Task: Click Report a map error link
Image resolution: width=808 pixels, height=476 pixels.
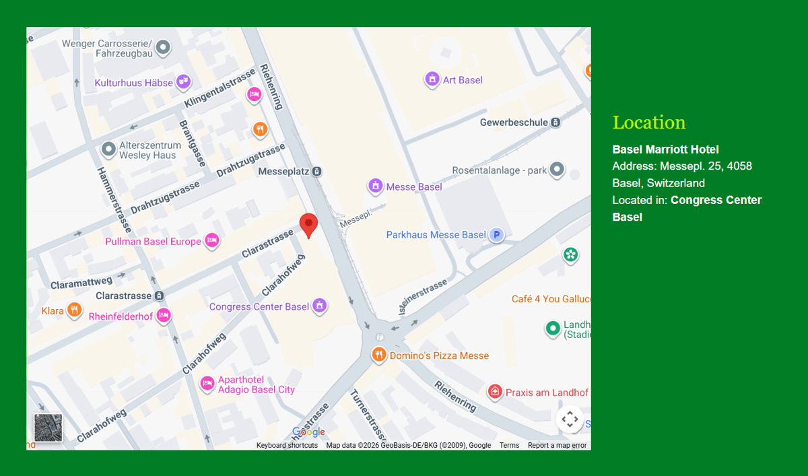Action: [557, 446]
